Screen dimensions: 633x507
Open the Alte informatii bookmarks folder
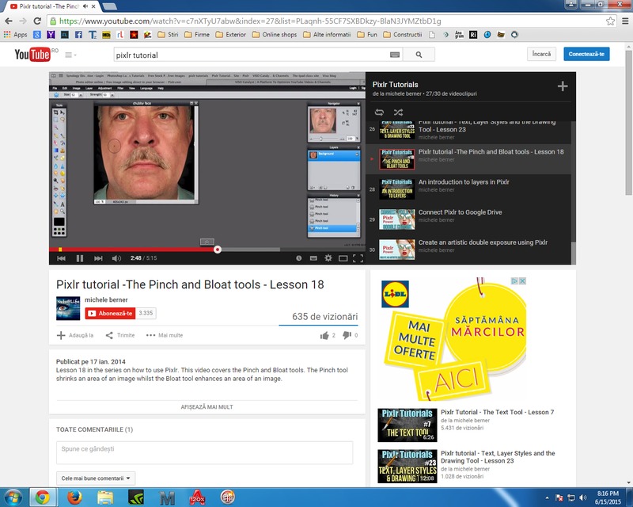pyautogui.click(x=327, y=35)
